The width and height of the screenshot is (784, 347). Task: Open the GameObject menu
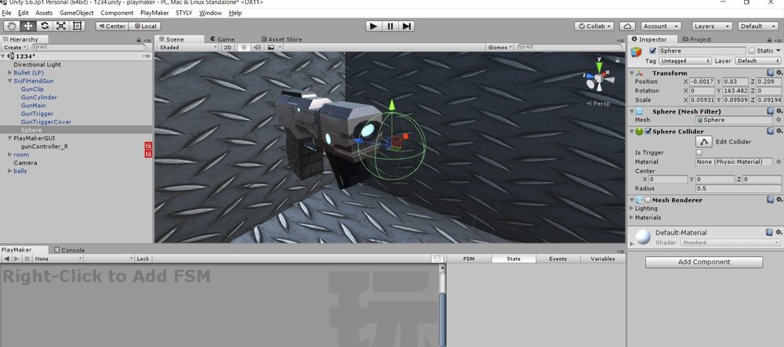pyautogui.click(x=77, y=13)
